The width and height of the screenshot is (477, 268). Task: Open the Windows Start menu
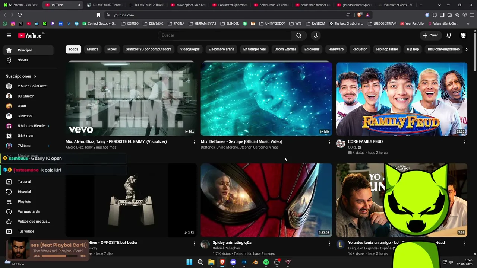[x=189, y=262]
